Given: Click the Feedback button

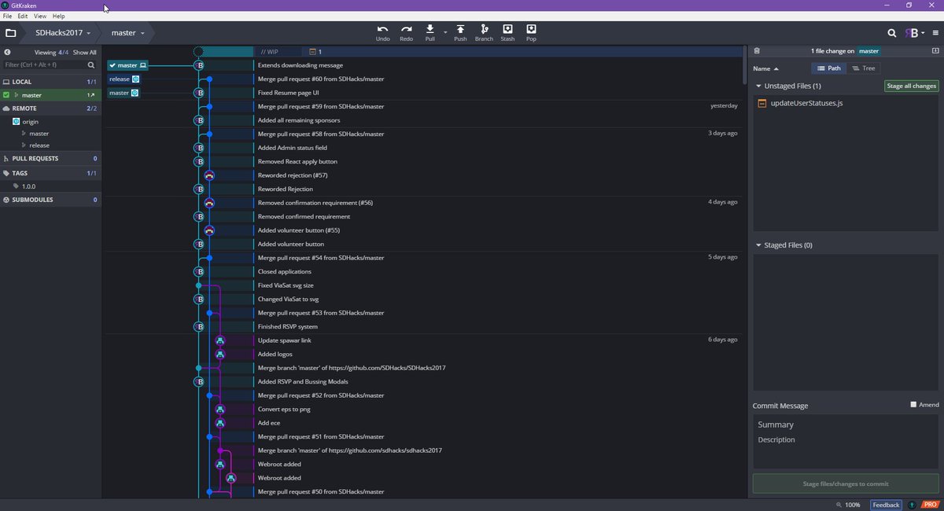Looking at the screenshot, I should point(886,505).
